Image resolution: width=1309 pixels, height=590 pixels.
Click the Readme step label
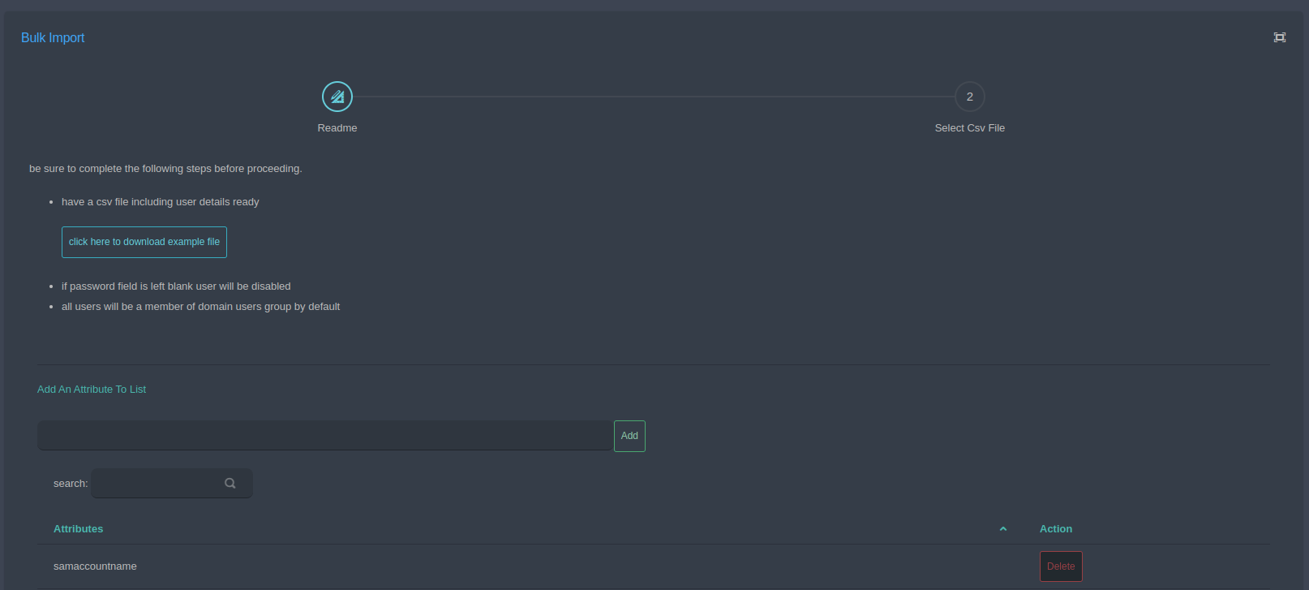337,128
